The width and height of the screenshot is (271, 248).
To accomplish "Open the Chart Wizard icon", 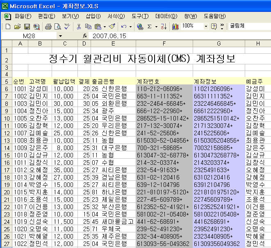I will pyautogui.click(x=175, y=27).
